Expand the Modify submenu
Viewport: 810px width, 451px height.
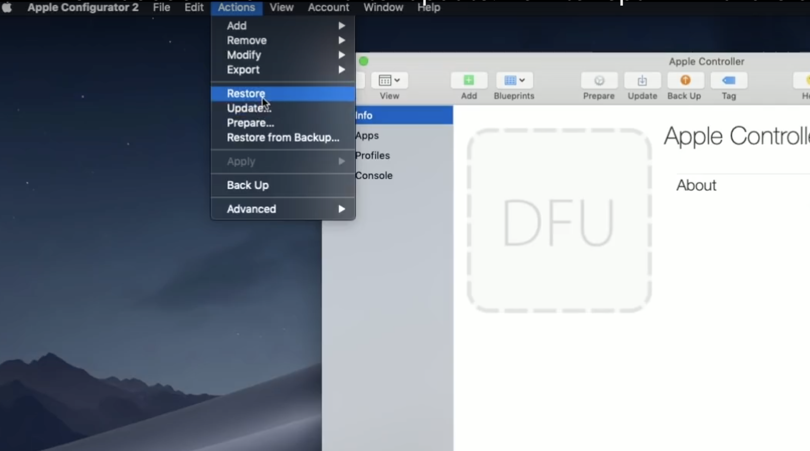[x=283, y=55]
